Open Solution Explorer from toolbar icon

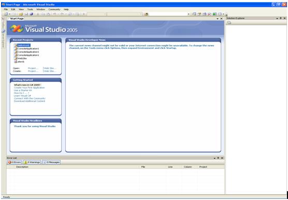(194, 14)
